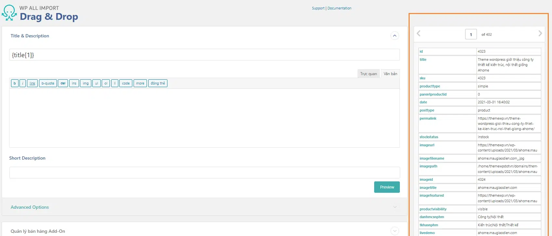This screenshot has height=236, width=552.
Task: Go to previous record arrow
Action: click(419, 33)
